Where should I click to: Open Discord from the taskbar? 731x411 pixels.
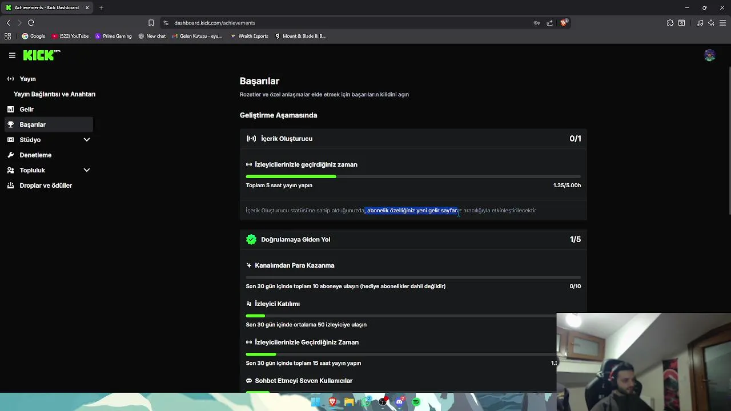[x=399, y=402]
